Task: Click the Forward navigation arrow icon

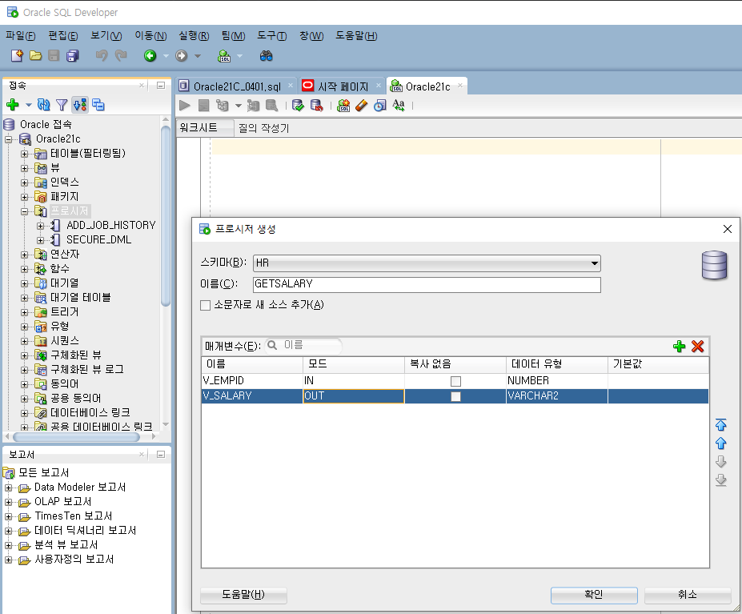Action: 181,56
